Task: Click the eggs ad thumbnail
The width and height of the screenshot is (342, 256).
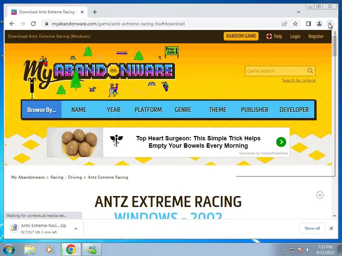Action: pos(75,142)
